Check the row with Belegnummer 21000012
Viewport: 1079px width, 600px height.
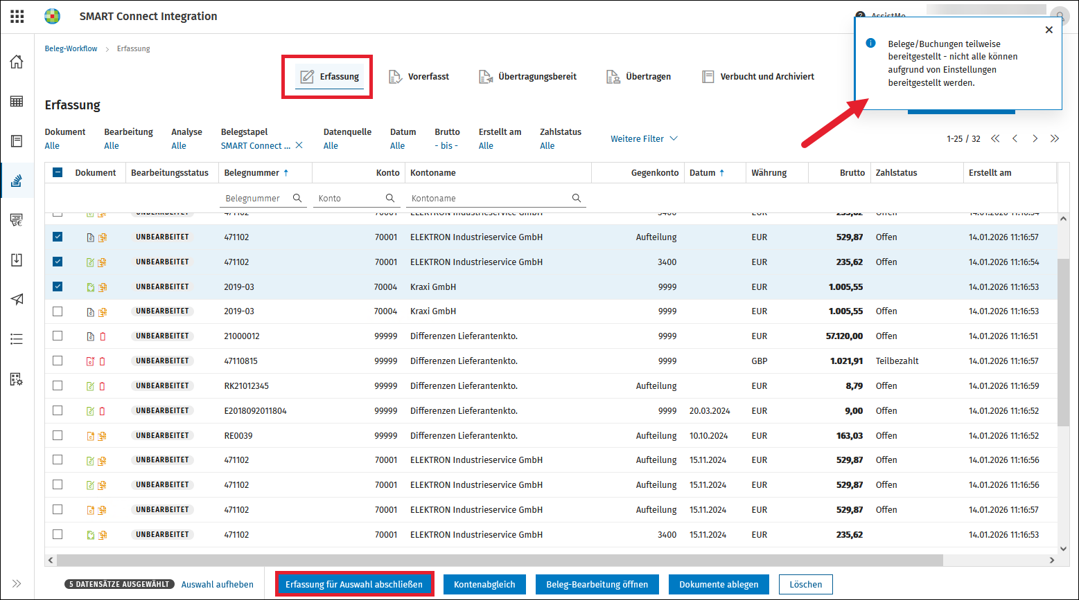point(58,336)
